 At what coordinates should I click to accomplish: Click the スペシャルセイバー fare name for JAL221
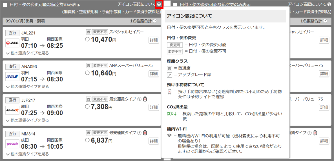127,32
